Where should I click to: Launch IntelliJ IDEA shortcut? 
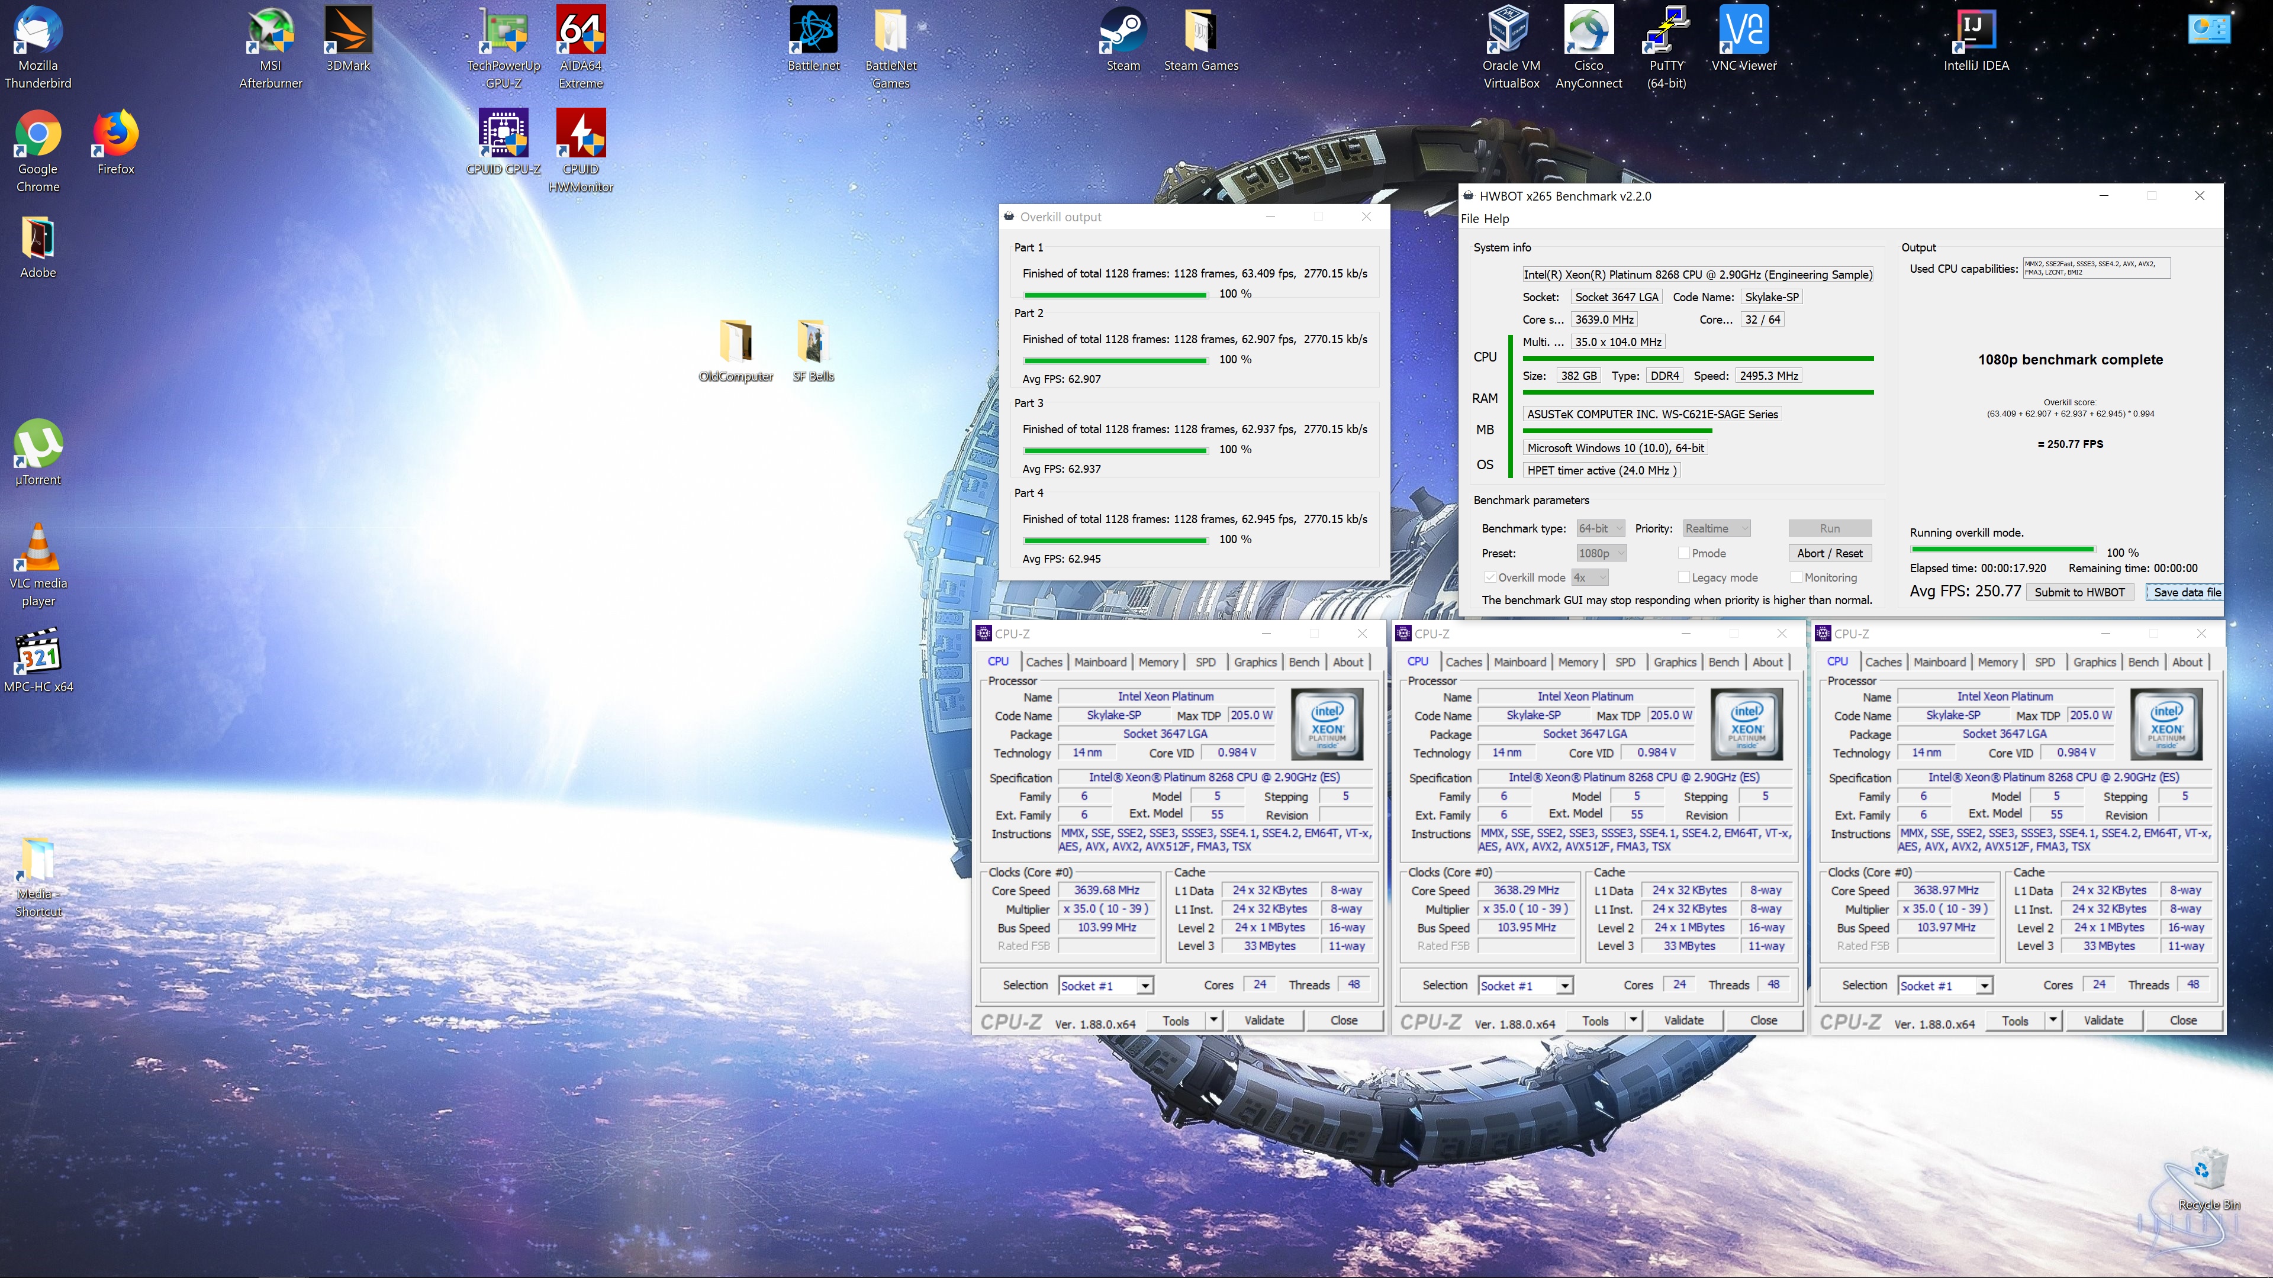[1976, 39]
